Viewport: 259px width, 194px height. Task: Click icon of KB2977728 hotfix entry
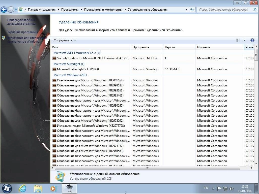tap(54, 126)
